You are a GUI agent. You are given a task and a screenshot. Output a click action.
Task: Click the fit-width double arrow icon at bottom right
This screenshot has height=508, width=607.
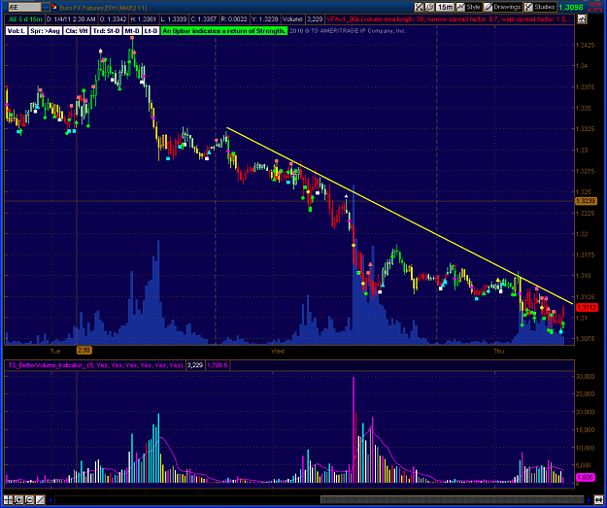point(599,500)
